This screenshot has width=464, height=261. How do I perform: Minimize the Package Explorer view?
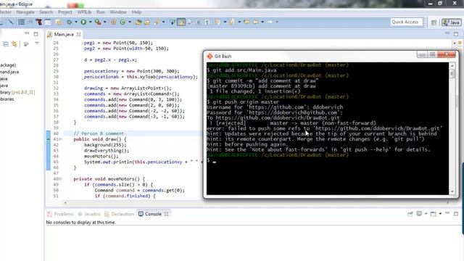27,33
